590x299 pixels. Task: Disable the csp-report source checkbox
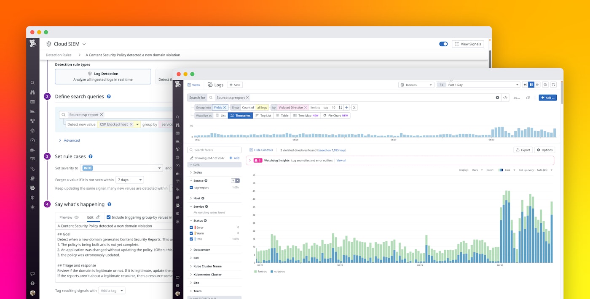point(191,188)
